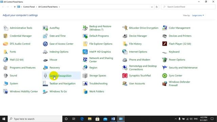Viewport: 217px width, 122px height.
Task: Open the Recovery icon
Action: tap(45, 68)
